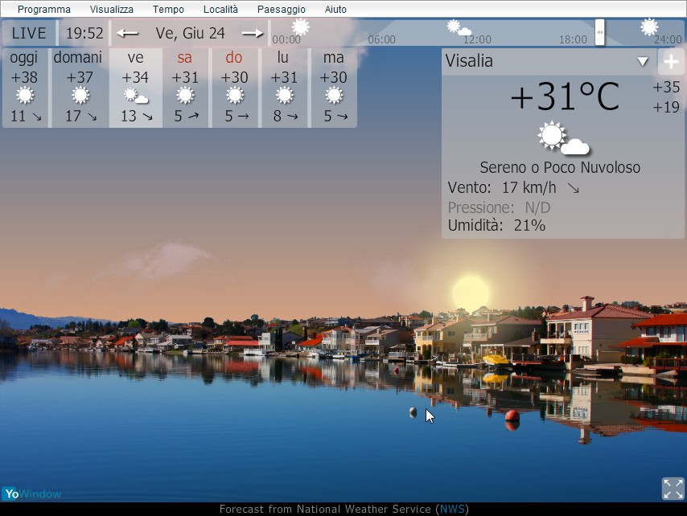The height and width of the screenshot is (516, 687).
Task: Click the large partly cloudy weather icon
Action: click(563, 138)
